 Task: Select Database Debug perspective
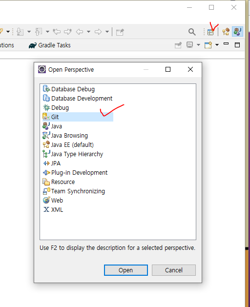[69, 89]
